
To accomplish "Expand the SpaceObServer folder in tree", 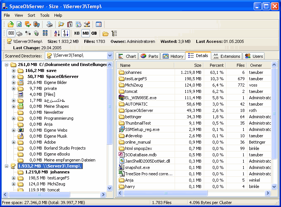I will tap(13, 76).
